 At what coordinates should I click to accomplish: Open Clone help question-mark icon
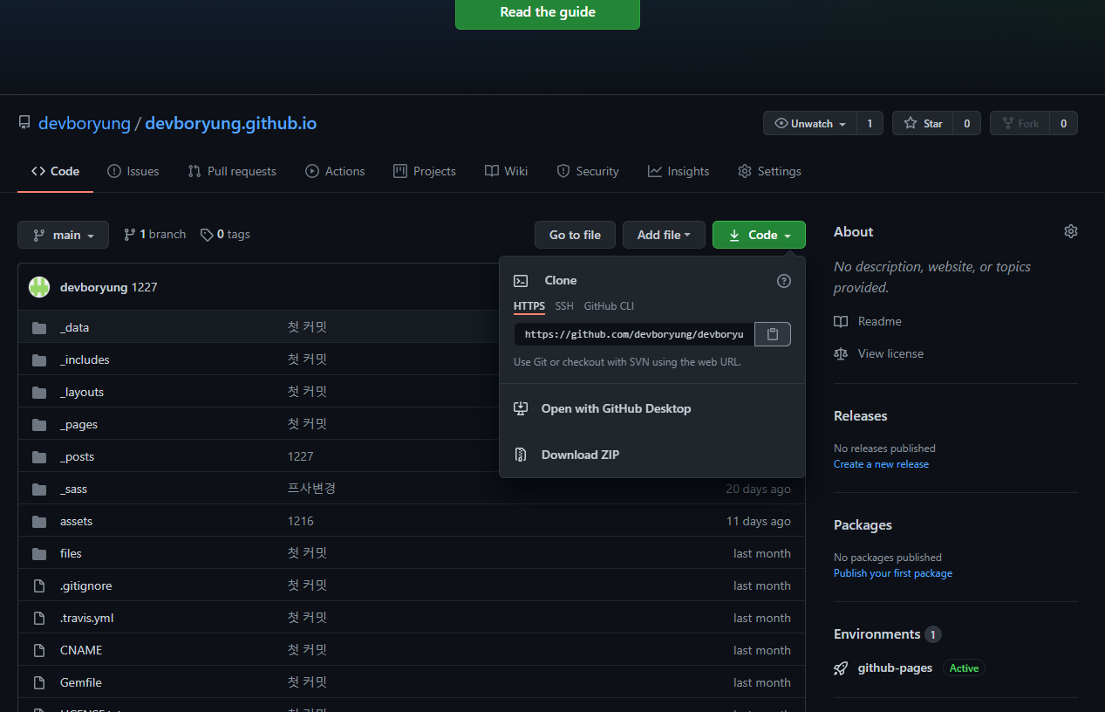pos(784,281)
